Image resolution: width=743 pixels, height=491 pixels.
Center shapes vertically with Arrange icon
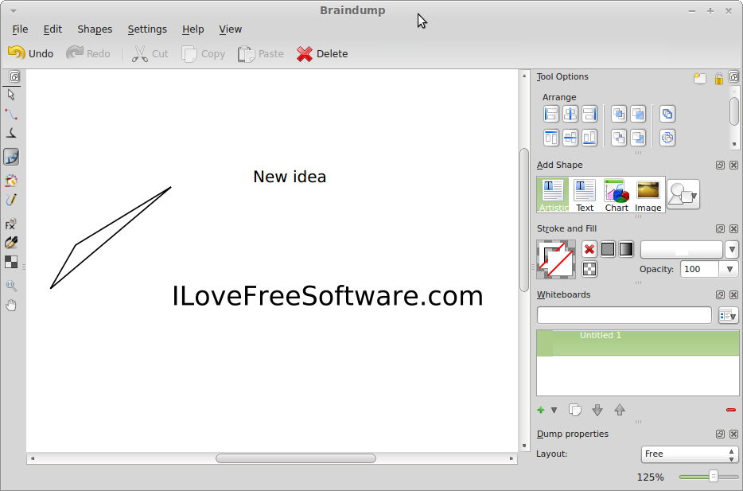(570, 138)
